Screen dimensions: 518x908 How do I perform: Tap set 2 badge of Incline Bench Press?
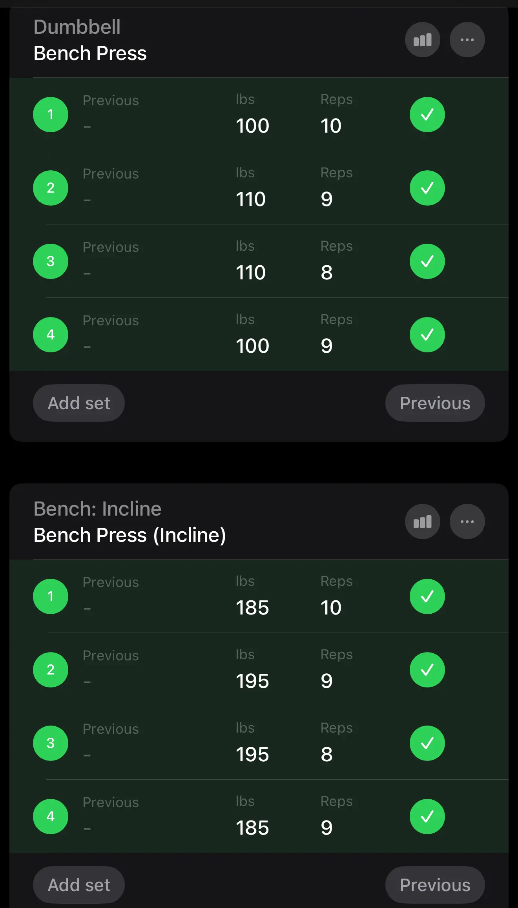tap(51, 670)
